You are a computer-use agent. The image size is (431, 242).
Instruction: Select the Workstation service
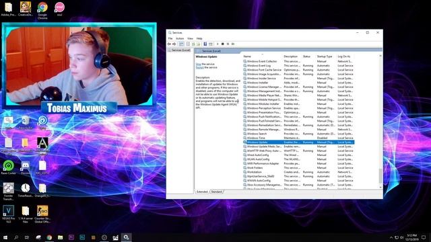tap(298, 172)
